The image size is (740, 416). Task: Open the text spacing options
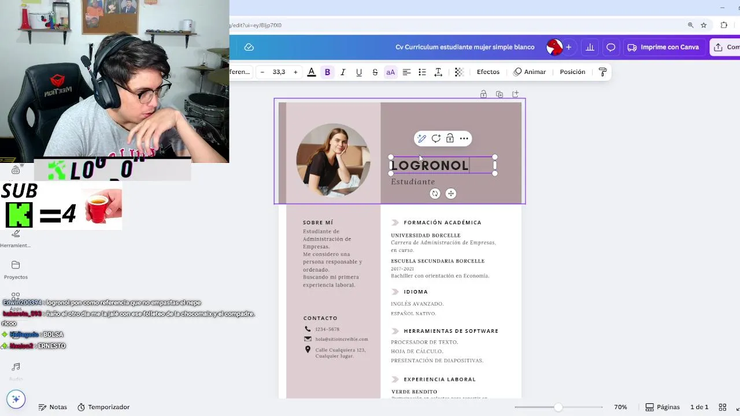point(438,72)
